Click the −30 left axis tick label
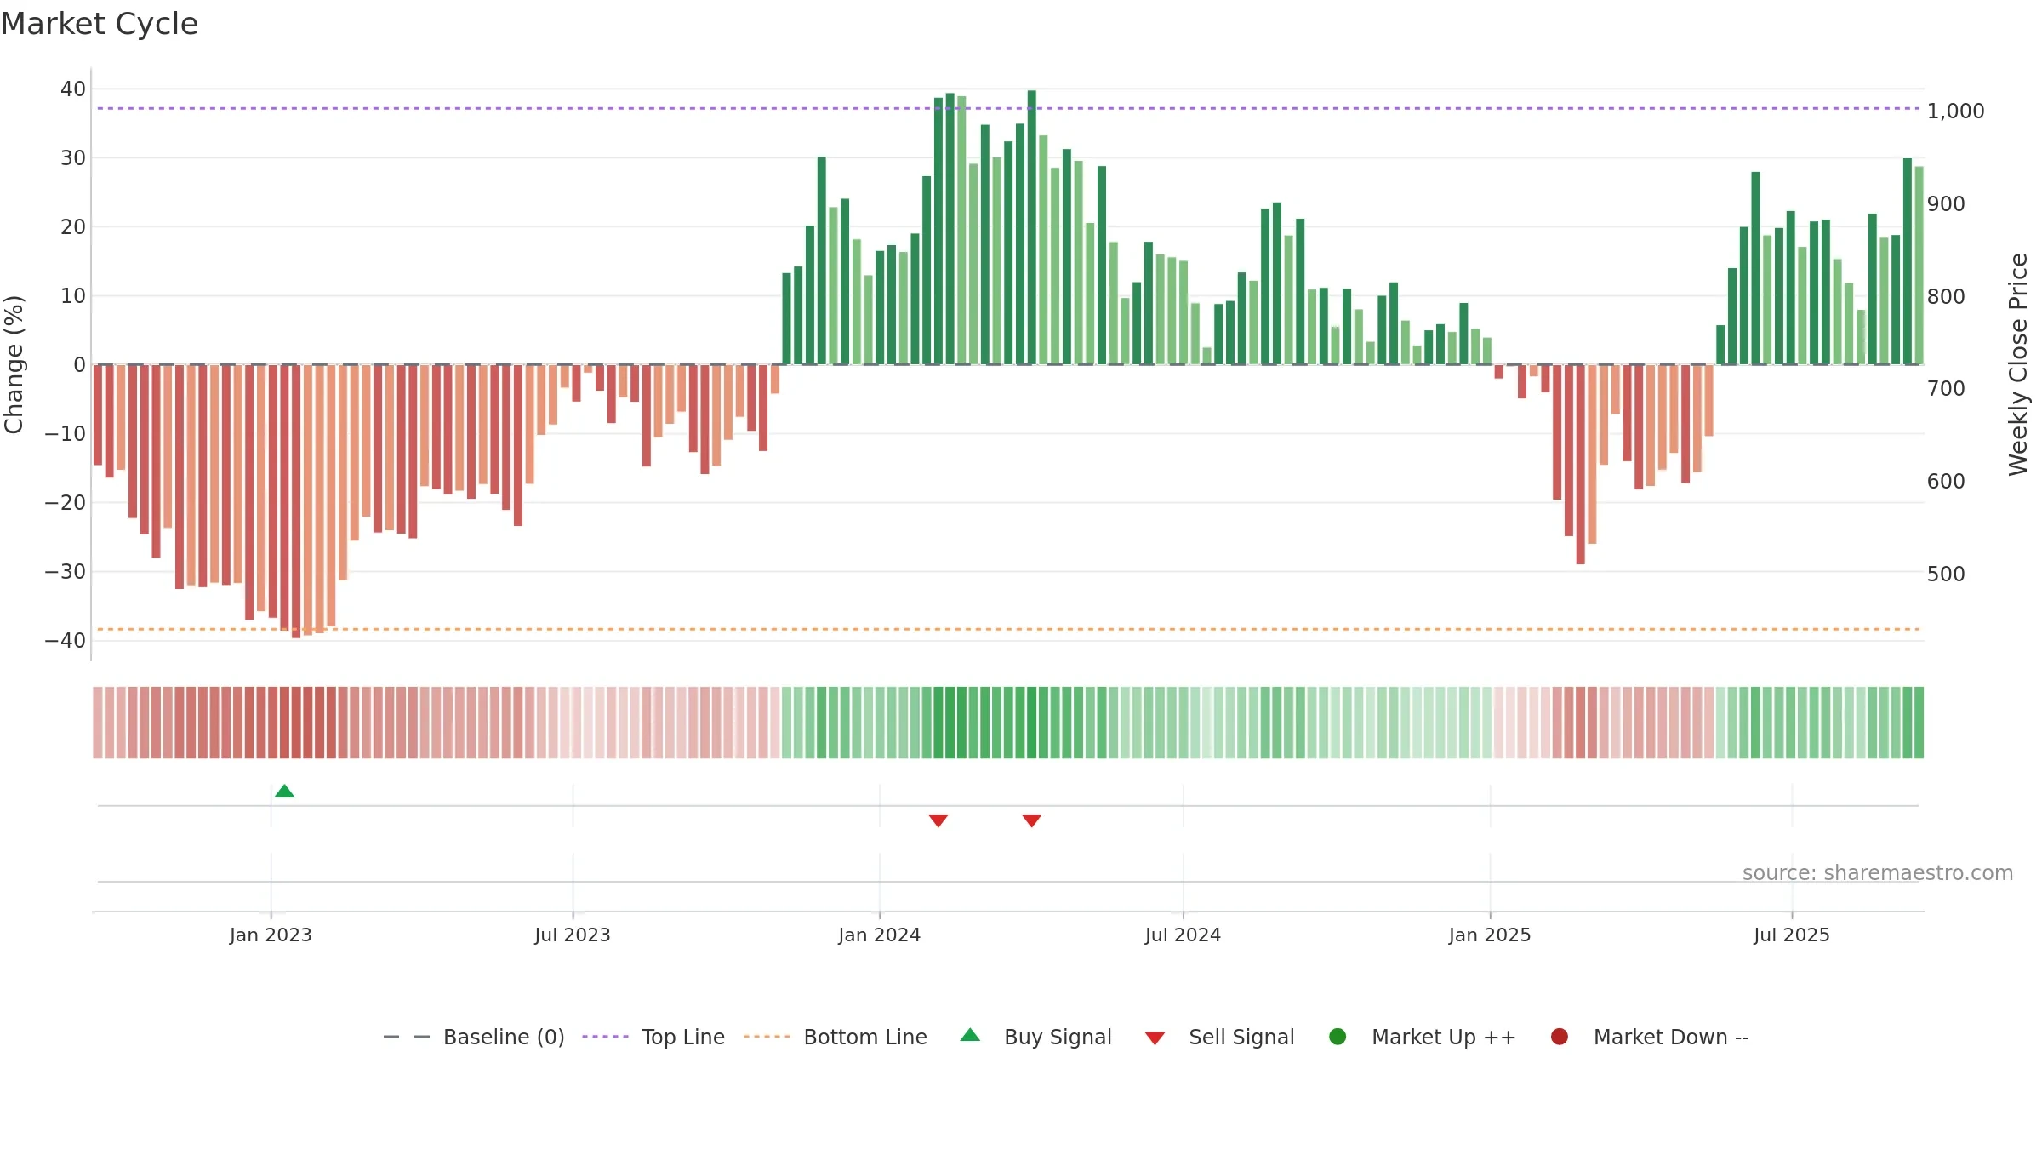Screen dimensions: 2042x1149 (66, 572)
